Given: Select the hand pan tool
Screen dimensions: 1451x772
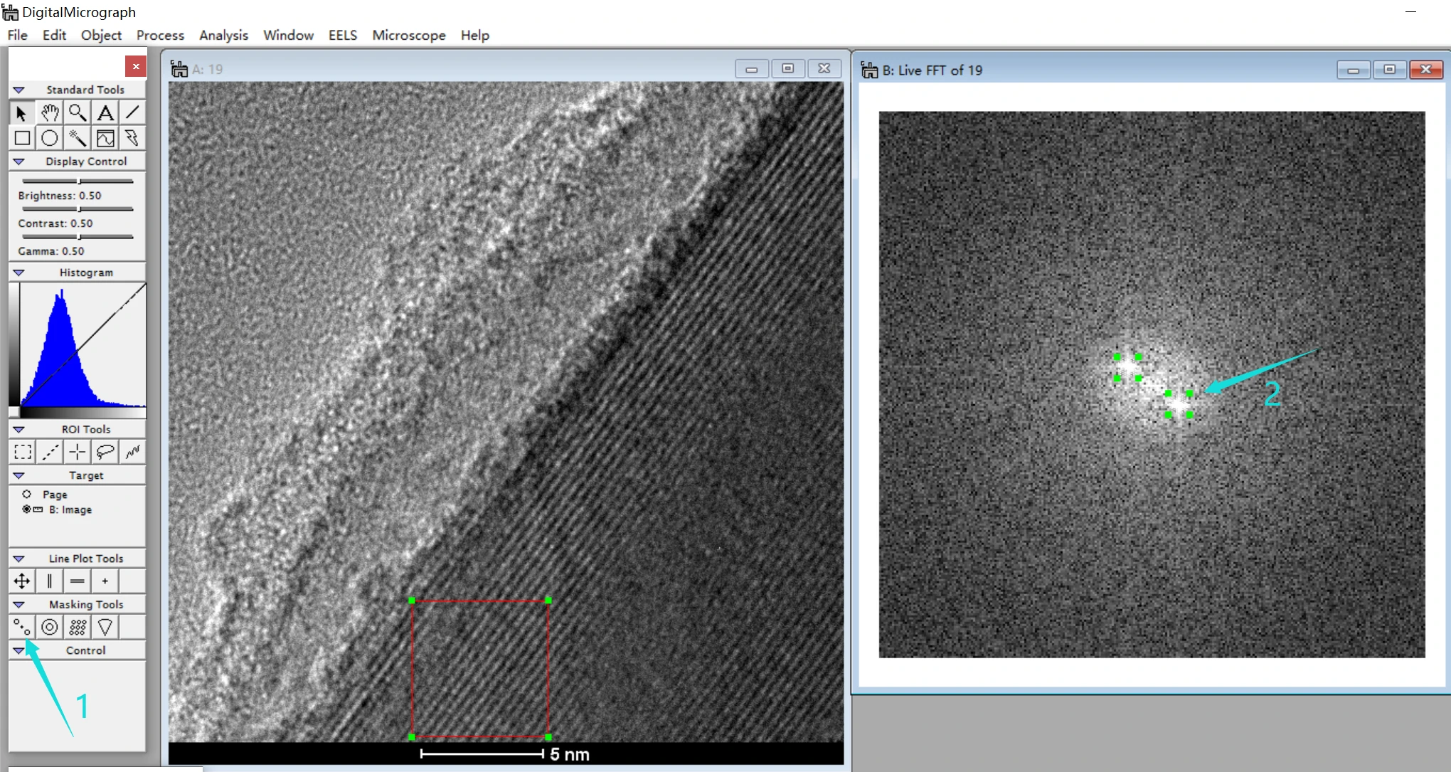Looking at the screenshot, I should pyautogui.click(x=50, y=113).
